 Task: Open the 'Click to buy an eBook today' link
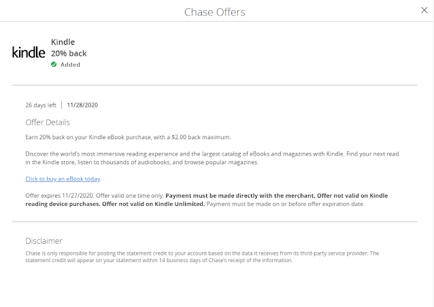click(63, 179)
